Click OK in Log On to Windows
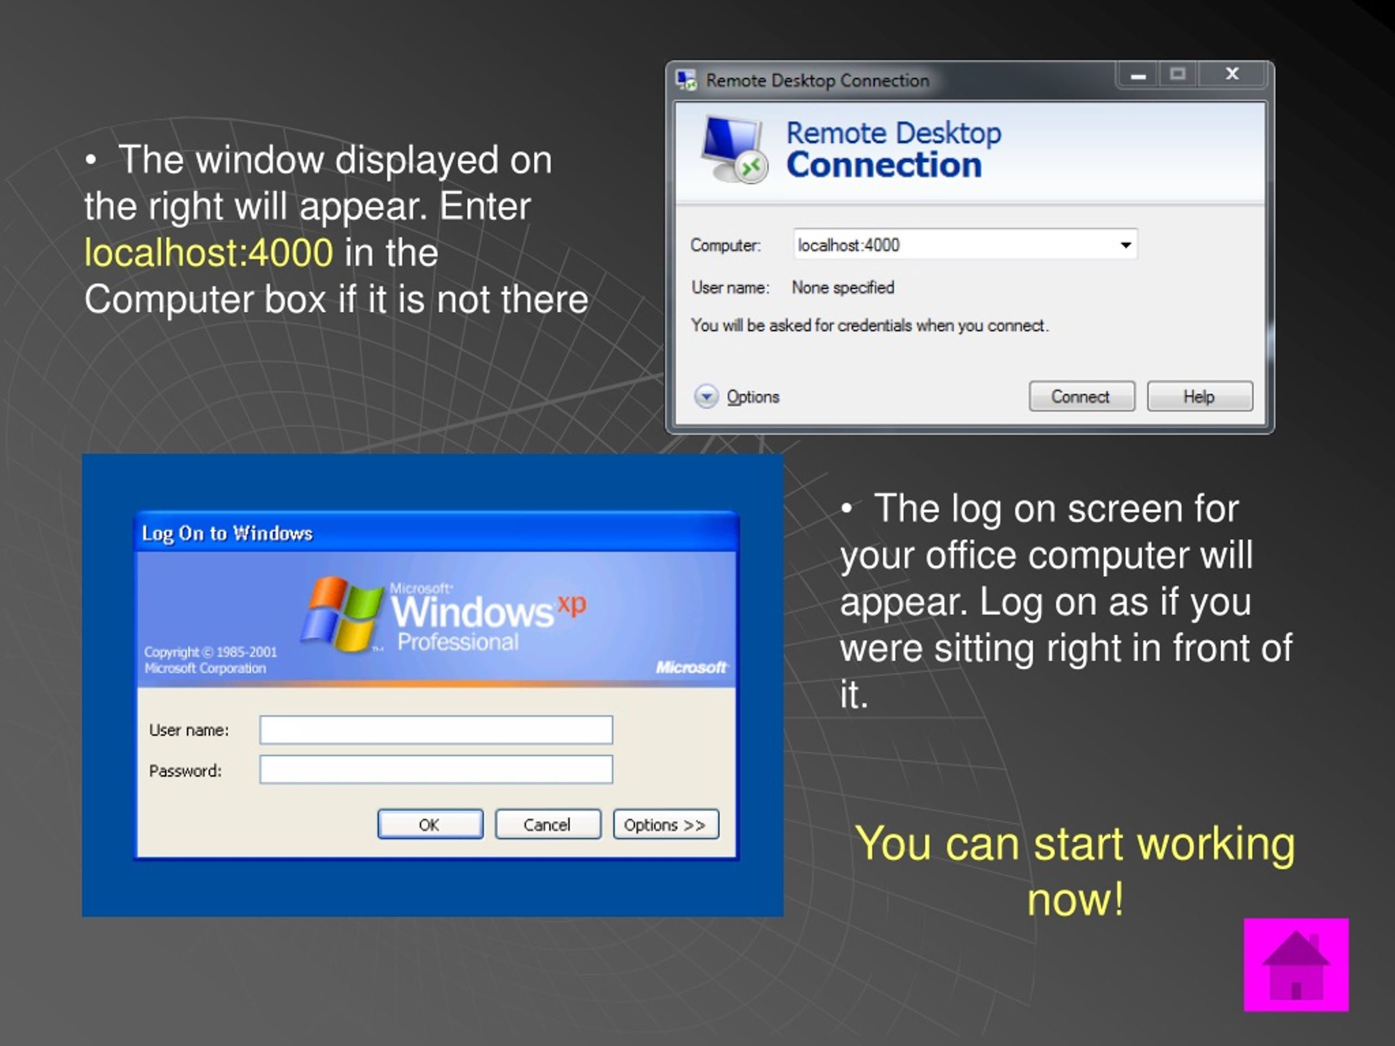This screenshot has width=1395, height=1046. (x=430, y=824)
